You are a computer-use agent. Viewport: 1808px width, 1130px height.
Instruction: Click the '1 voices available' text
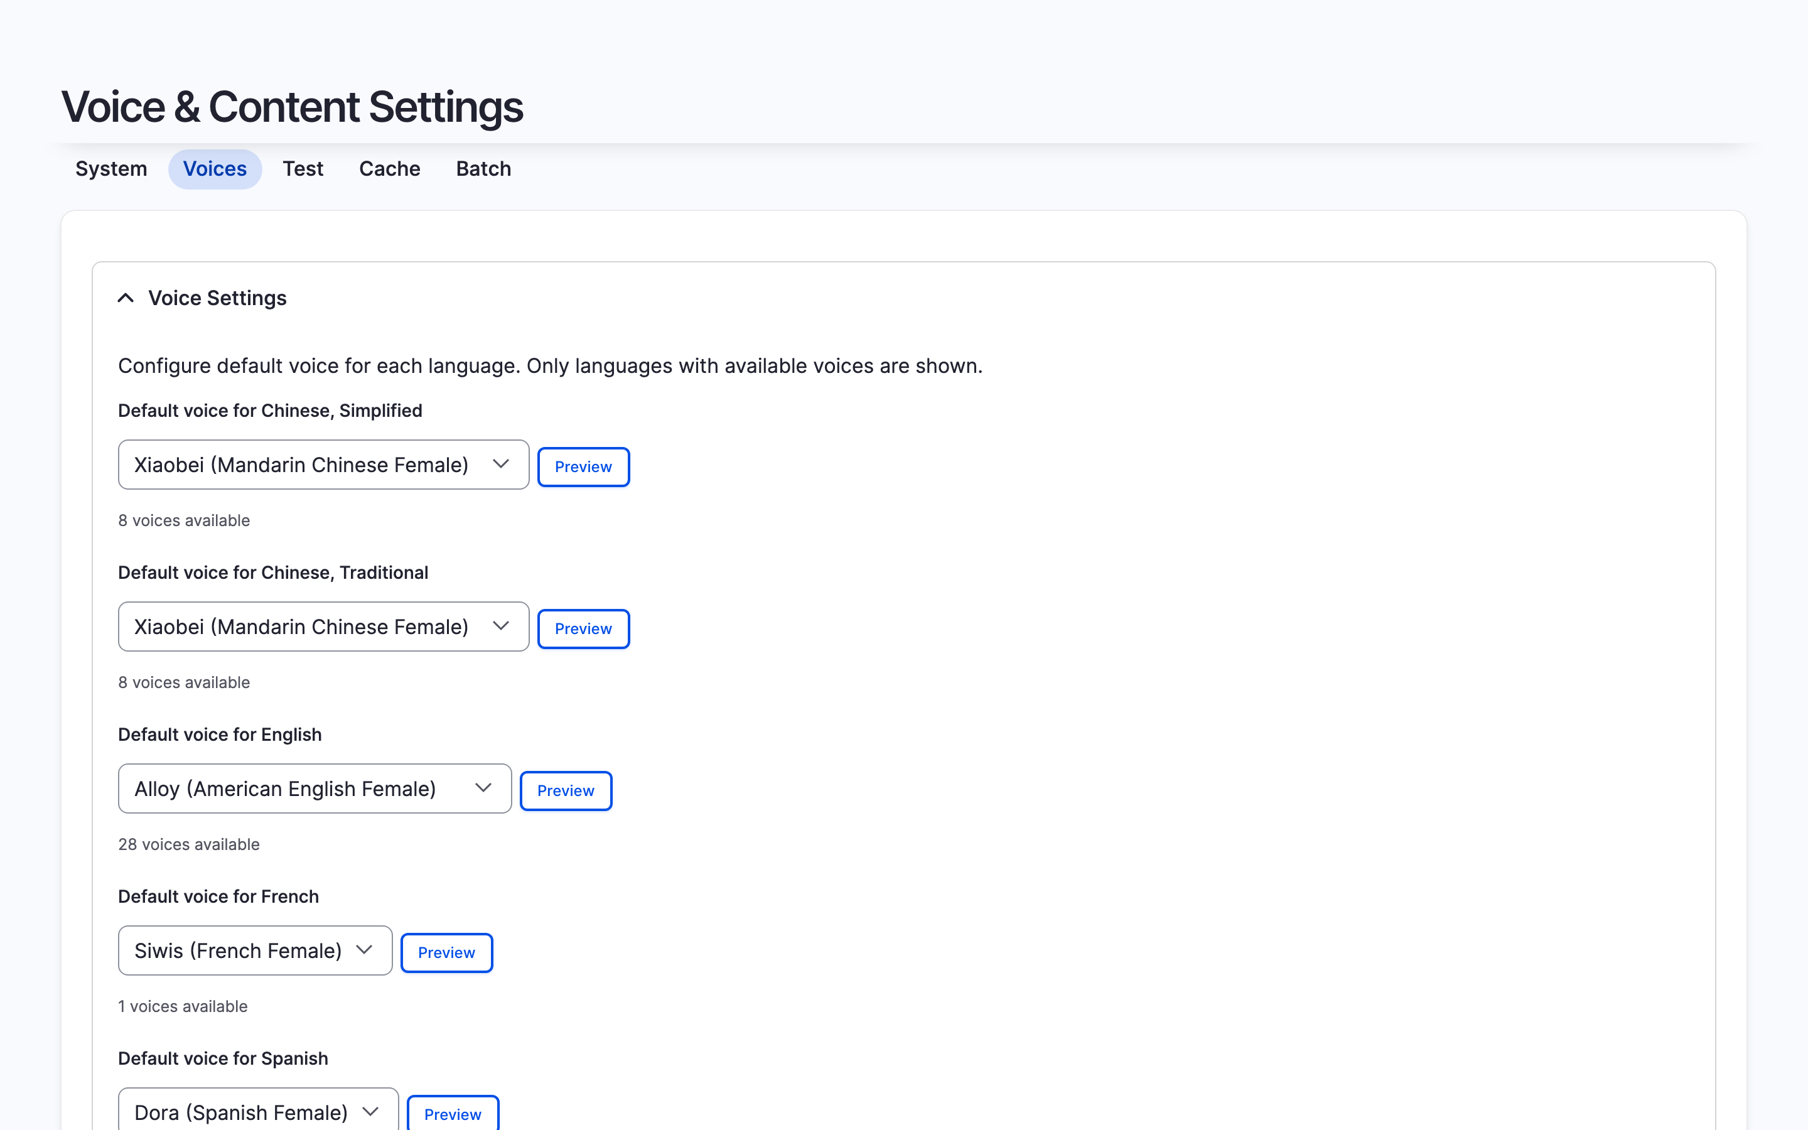pyautogui.click(x=183, y=1007)
